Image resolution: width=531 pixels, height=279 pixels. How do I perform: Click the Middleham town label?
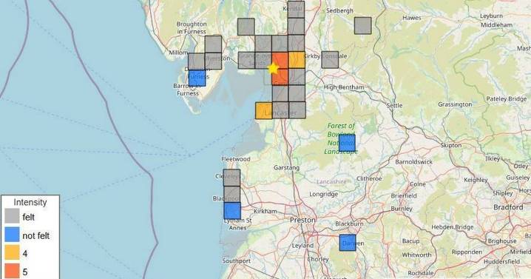[x=496, y=24]
